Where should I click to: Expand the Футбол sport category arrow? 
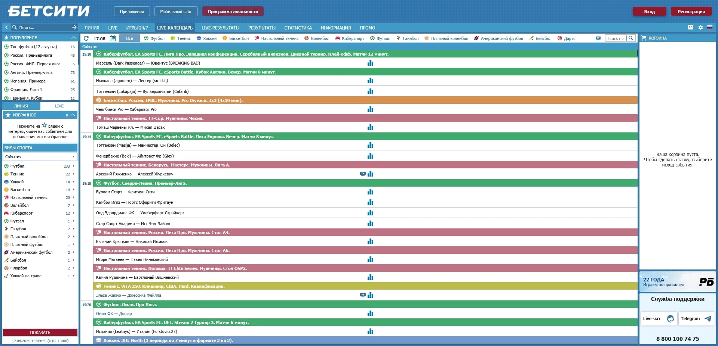[x=74, y=166]
